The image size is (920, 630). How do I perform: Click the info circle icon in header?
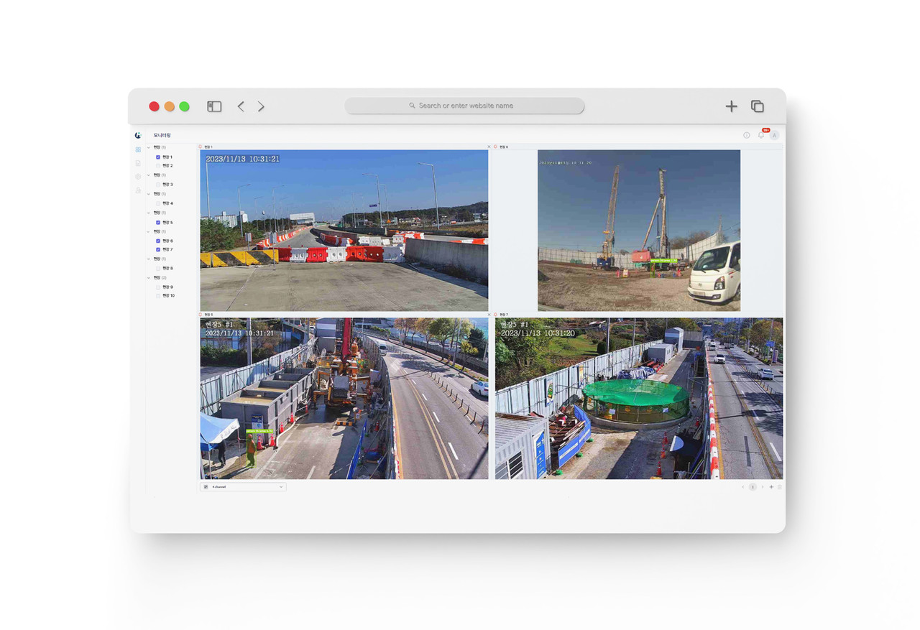coord(747,135)
